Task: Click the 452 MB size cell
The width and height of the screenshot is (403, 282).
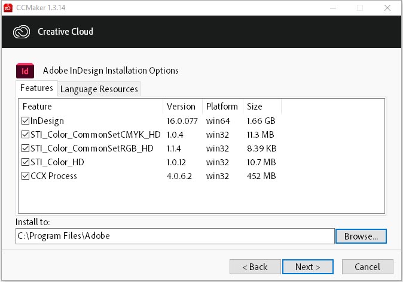Action: 261,176
